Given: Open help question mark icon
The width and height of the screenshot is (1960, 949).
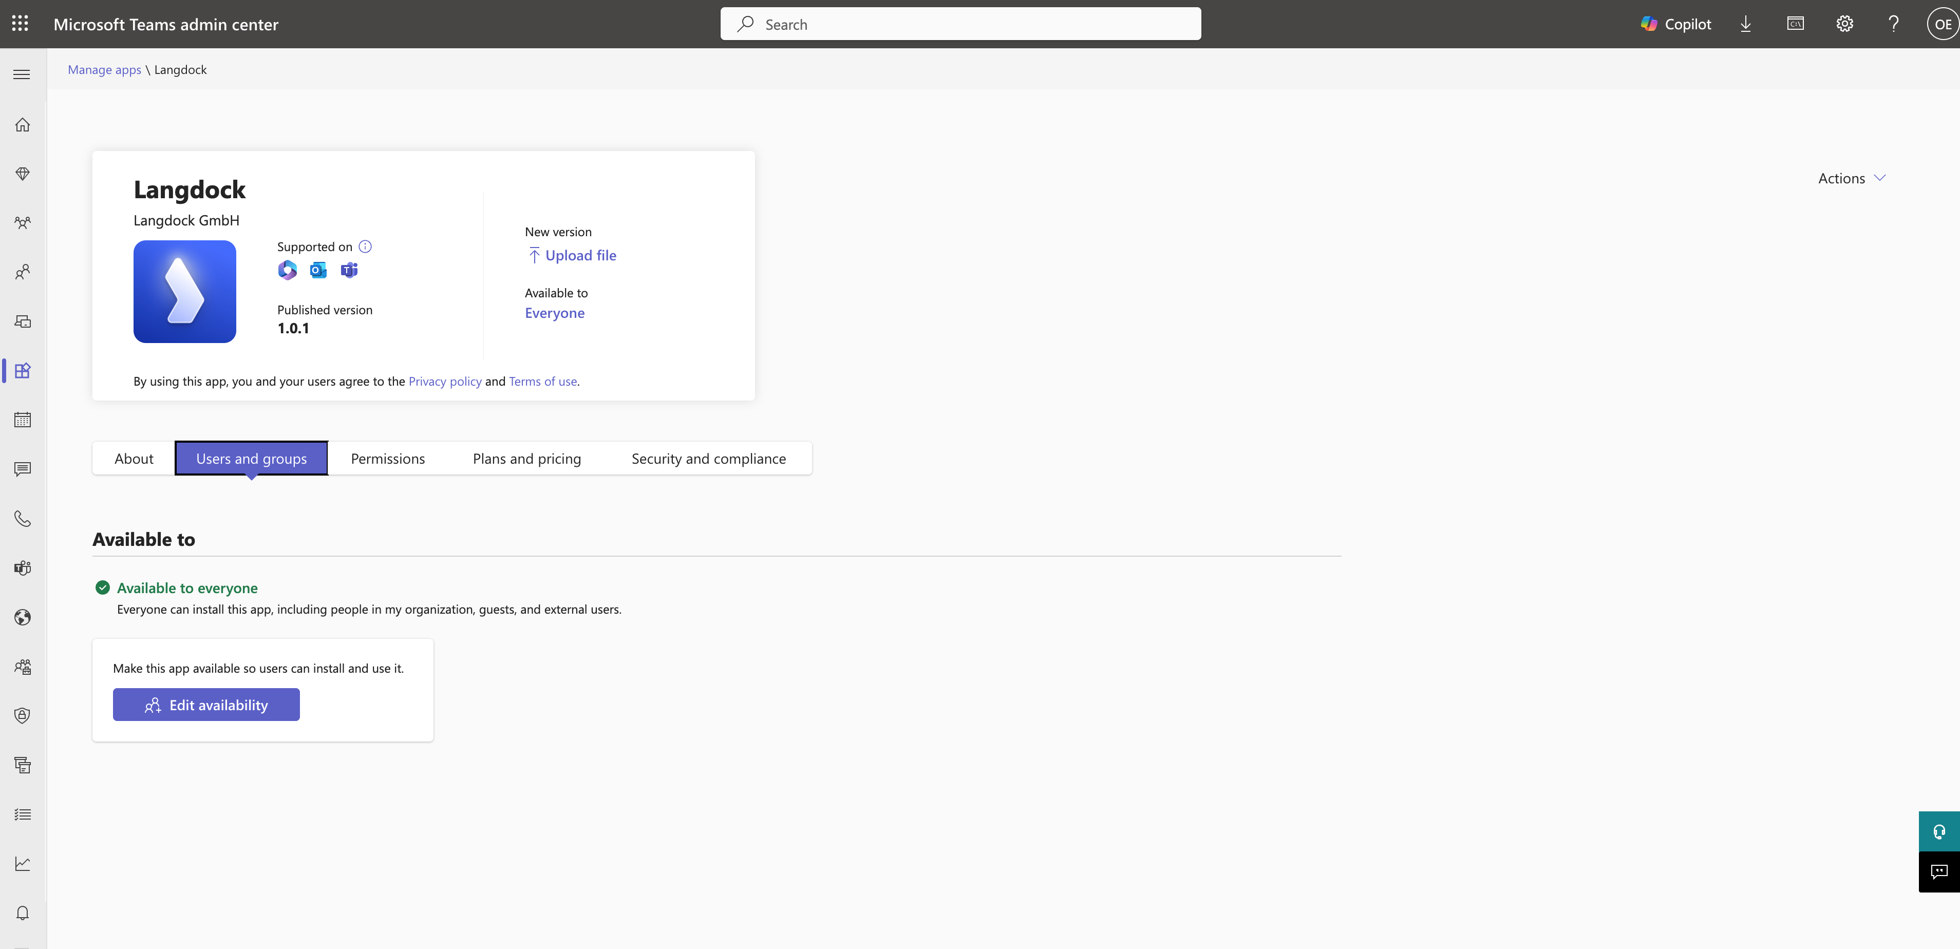Looking at the screenshot, I should point(1894,24).
